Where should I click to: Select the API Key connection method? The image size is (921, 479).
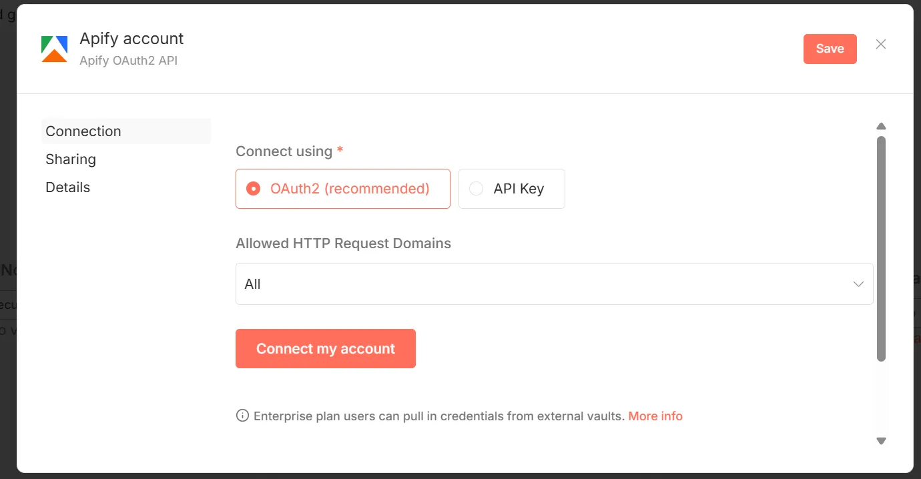click(511, 188)
